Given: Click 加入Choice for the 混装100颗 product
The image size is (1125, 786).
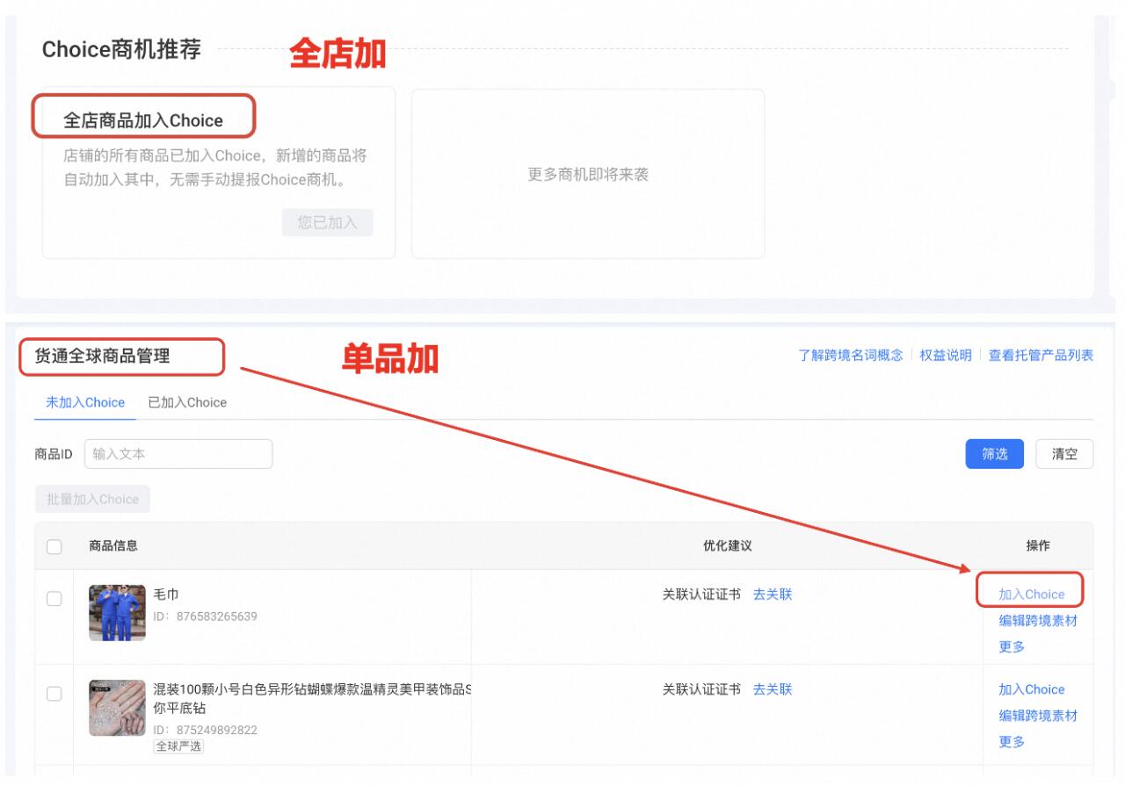Looking at the screenshot, I should (1032, 689).
